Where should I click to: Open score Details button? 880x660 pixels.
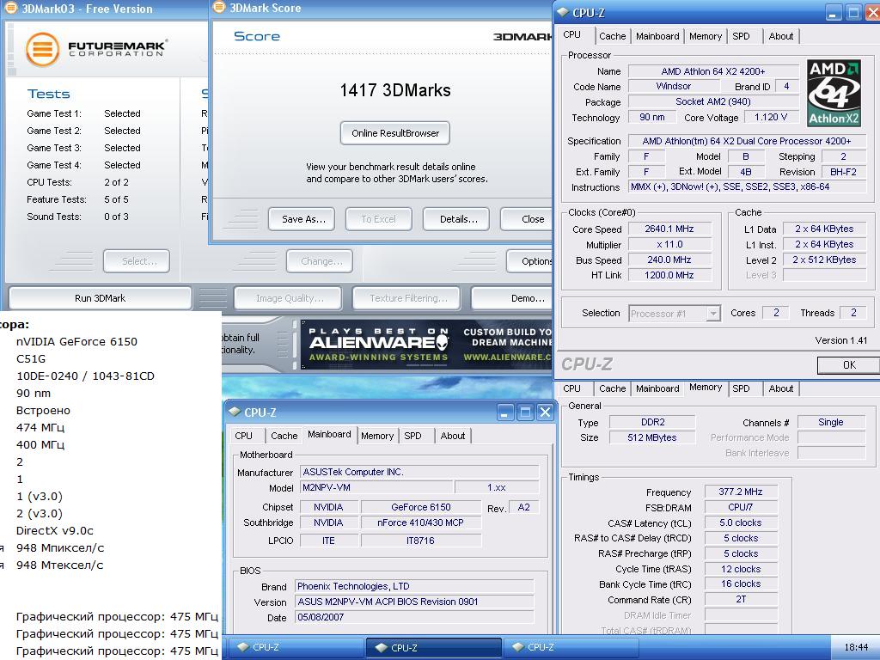[456, 219]
